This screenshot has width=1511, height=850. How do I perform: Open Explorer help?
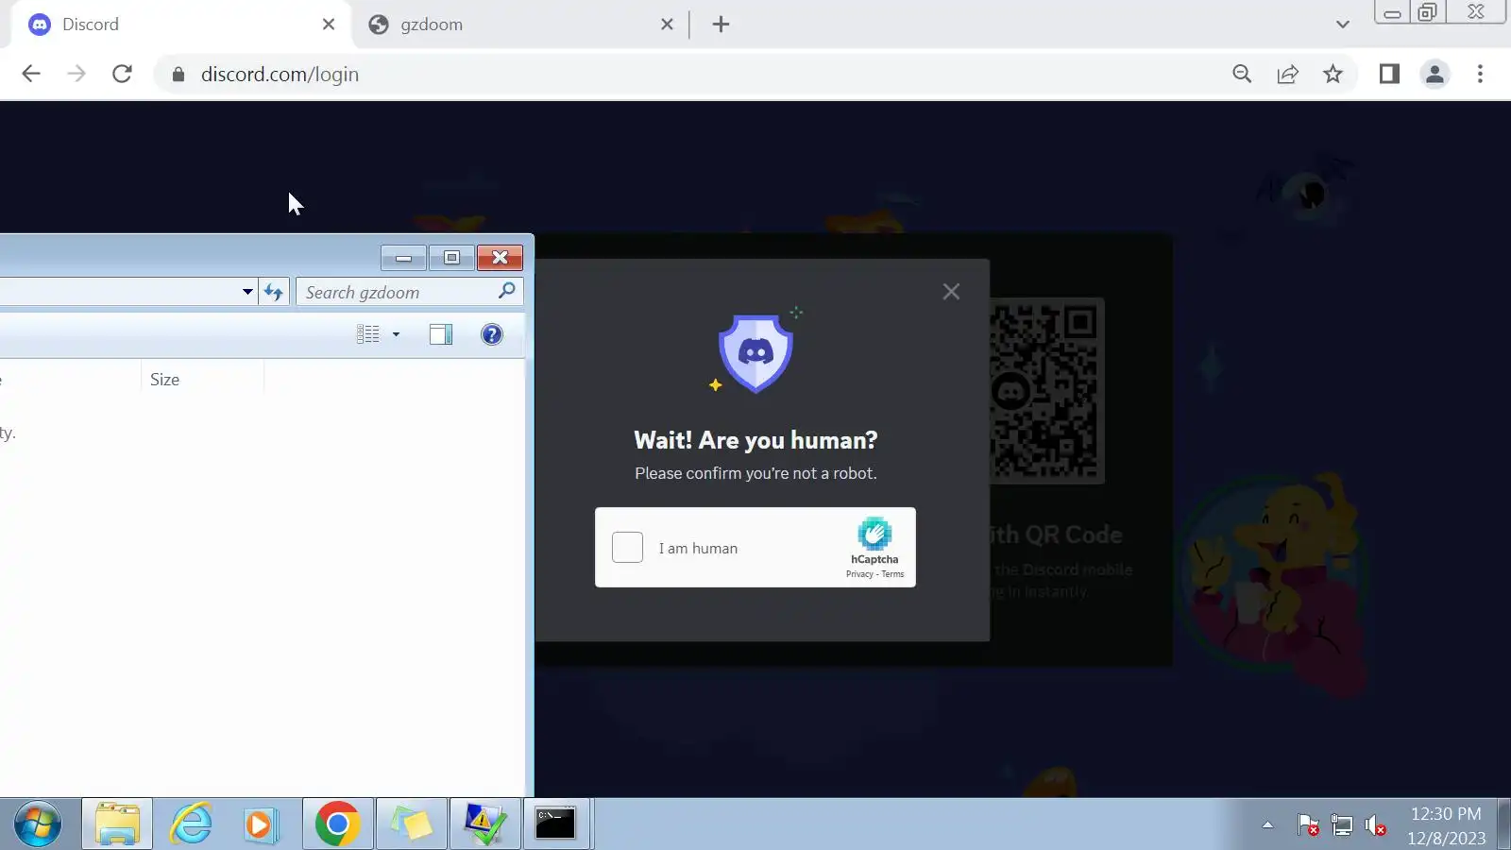(x=492, y=334)
